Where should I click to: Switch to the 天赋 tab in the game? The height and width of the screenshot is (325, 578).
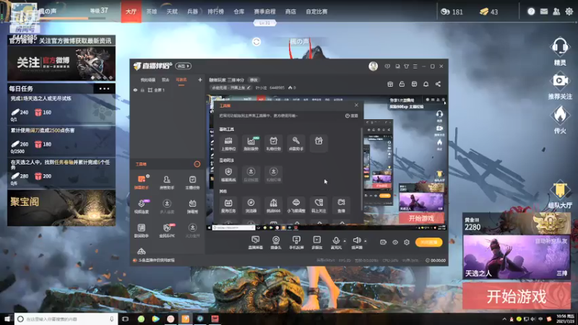[x=172, y=12]
